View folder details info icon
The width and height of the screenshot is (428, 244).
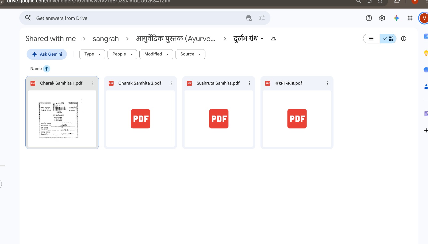404,39
